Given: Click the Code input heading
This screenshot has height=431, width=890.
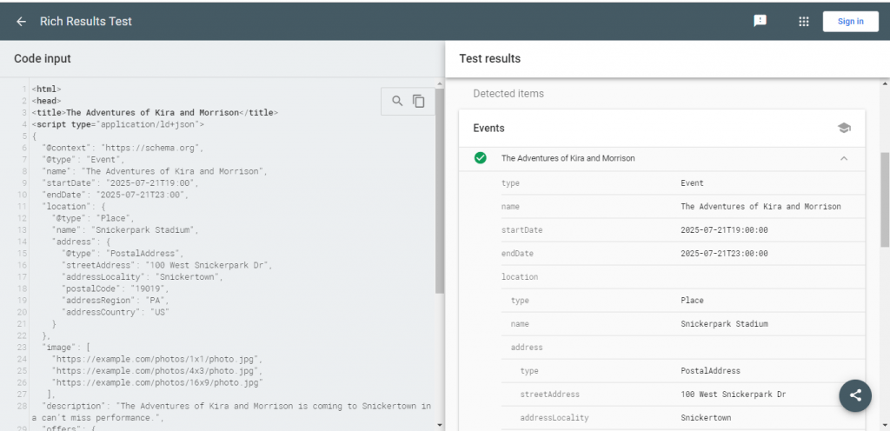Looking at the screenshot, I should [x=43, y=58].
